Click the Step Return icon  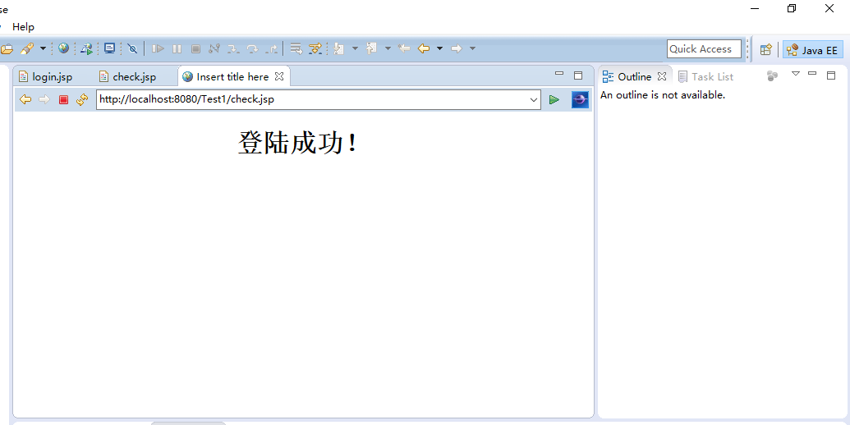click(x=272, y=48)
